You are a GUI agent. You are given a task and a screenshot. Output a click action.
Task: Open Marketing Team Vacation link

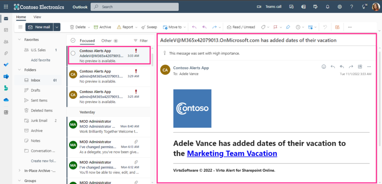point(232,153)
